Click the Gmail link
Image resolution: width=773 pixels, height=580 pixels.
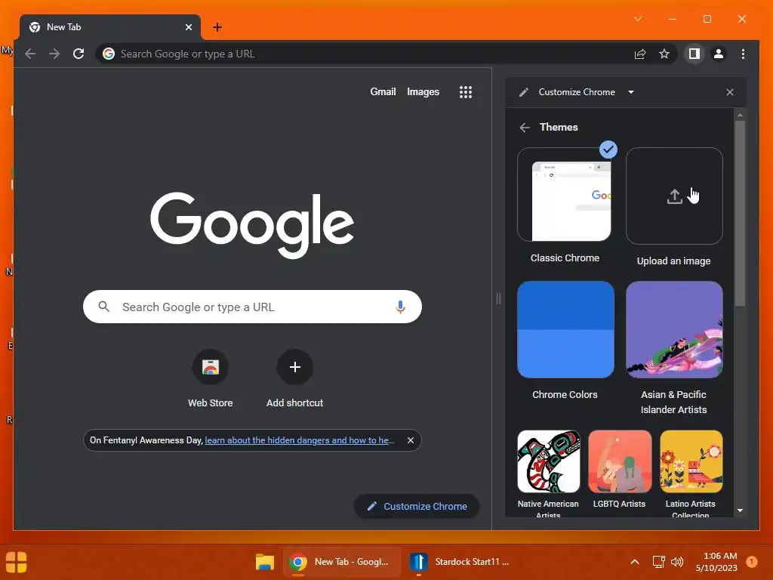point(383,91)
